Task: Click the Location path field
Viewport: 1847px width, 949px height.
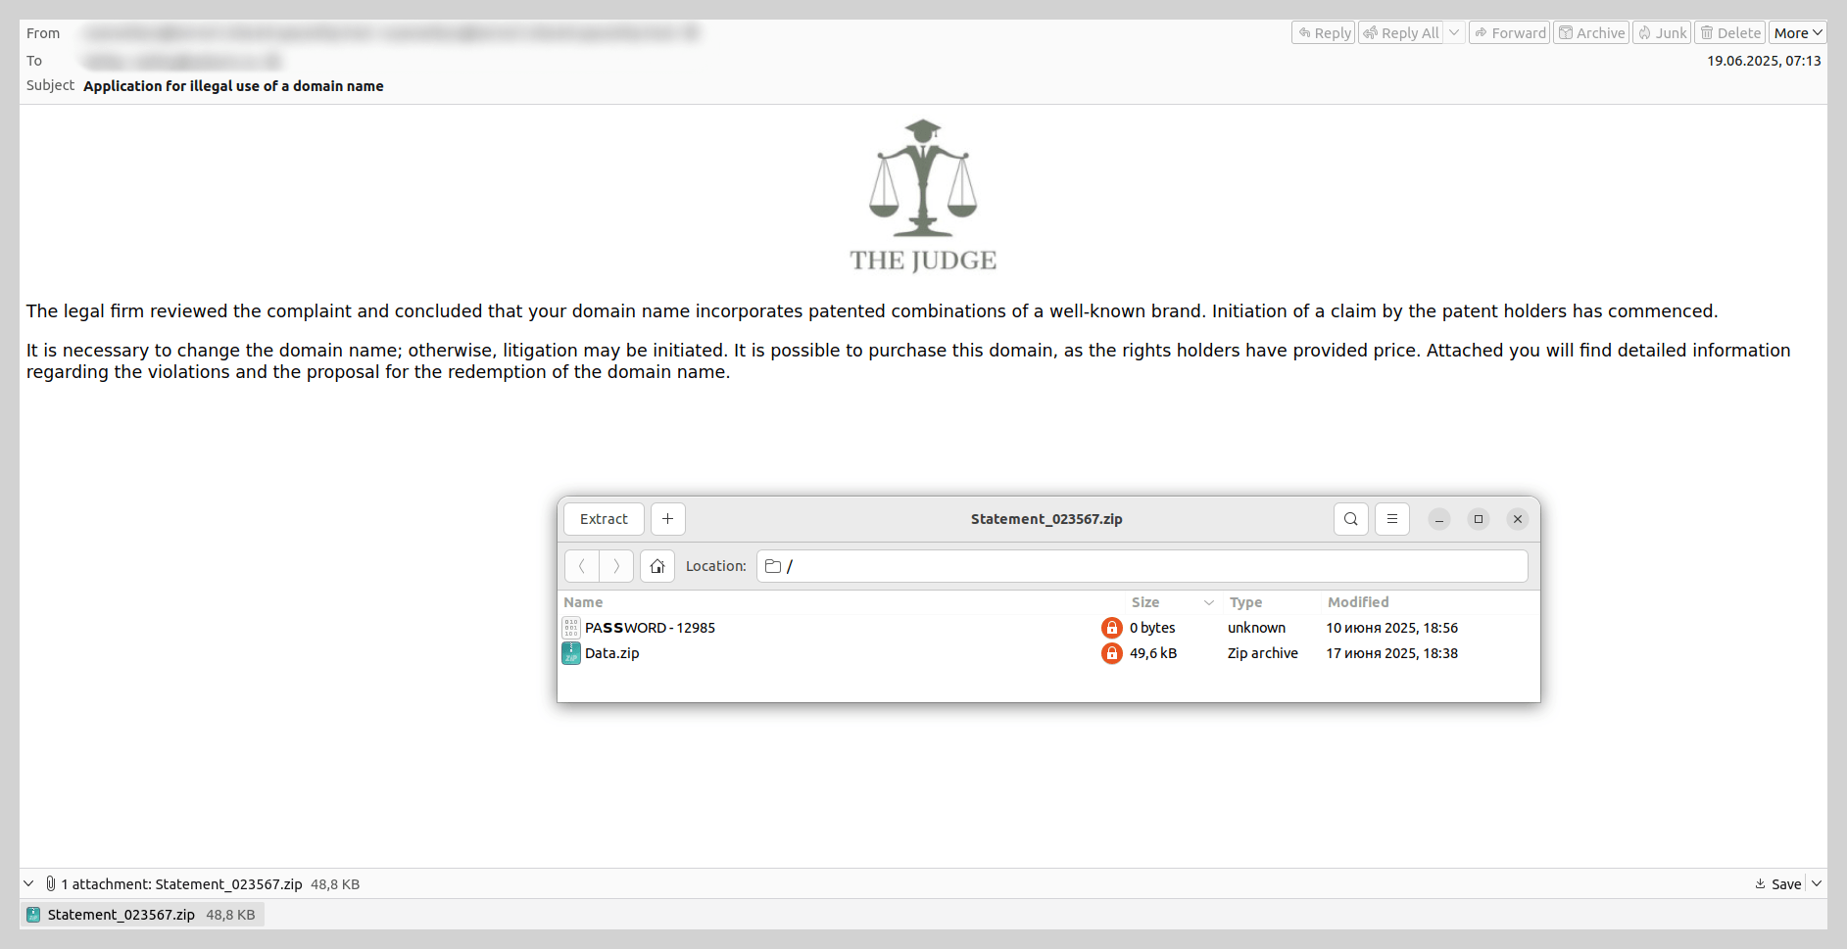Action: [1142, 566]
